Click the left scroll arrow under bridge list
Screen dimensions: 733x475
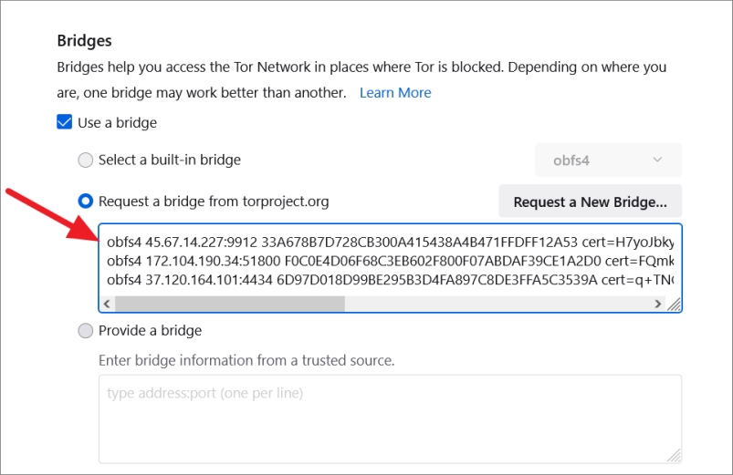[108, 304]
